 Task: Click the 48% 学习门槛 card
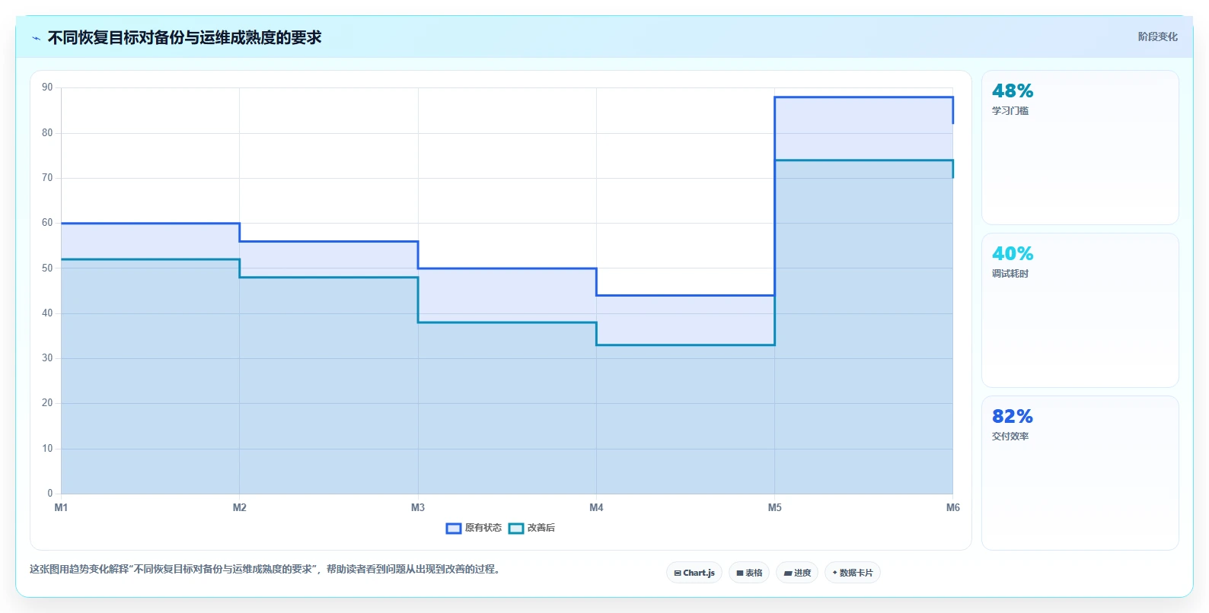1080,148
